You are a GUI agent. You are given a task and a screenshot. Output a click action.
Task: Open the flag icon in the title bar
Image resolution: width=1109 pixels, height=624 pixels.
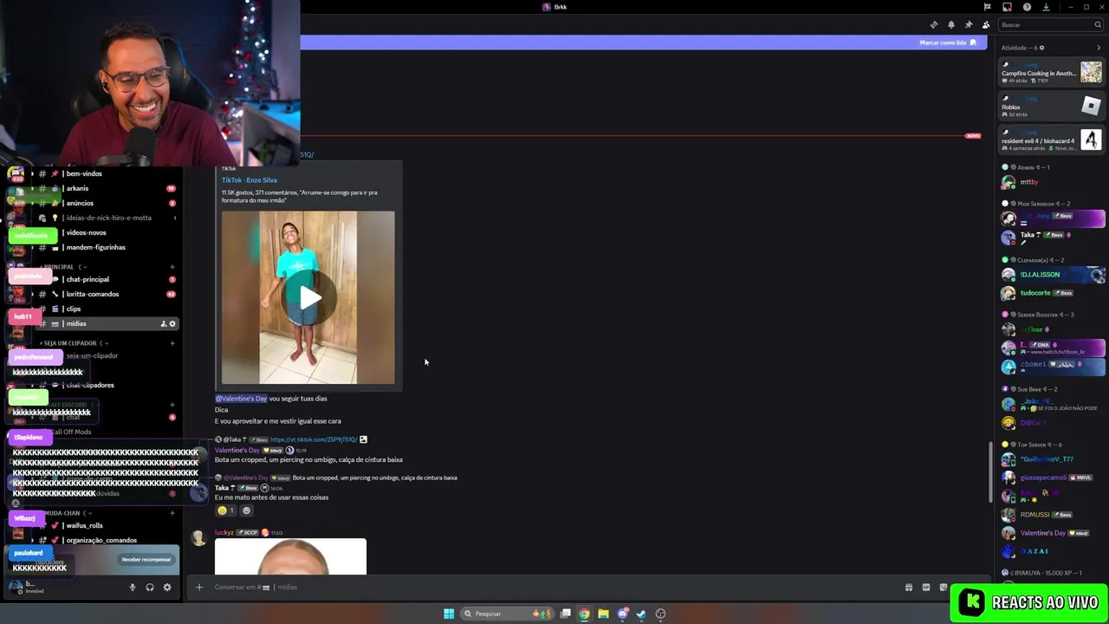[x=987, y=7]
